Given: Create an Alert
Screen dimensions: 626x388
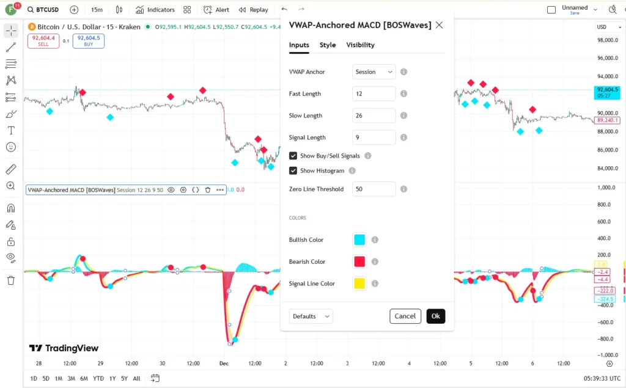Looking at the screenshot, I should click(216, 10).
